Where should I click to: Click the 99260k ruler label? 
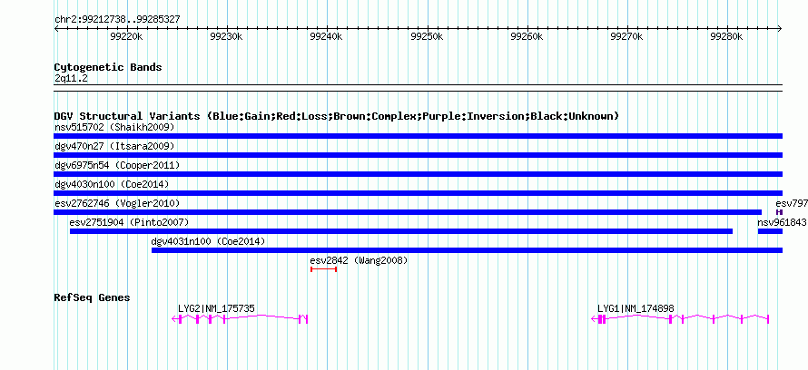(527, 36)
